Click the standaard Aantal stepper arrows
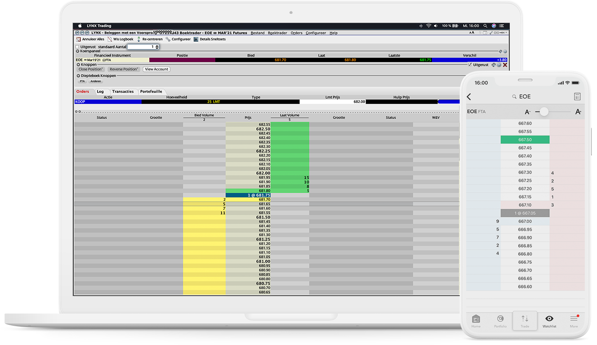597x345 pixels. [x=157, y=47]
